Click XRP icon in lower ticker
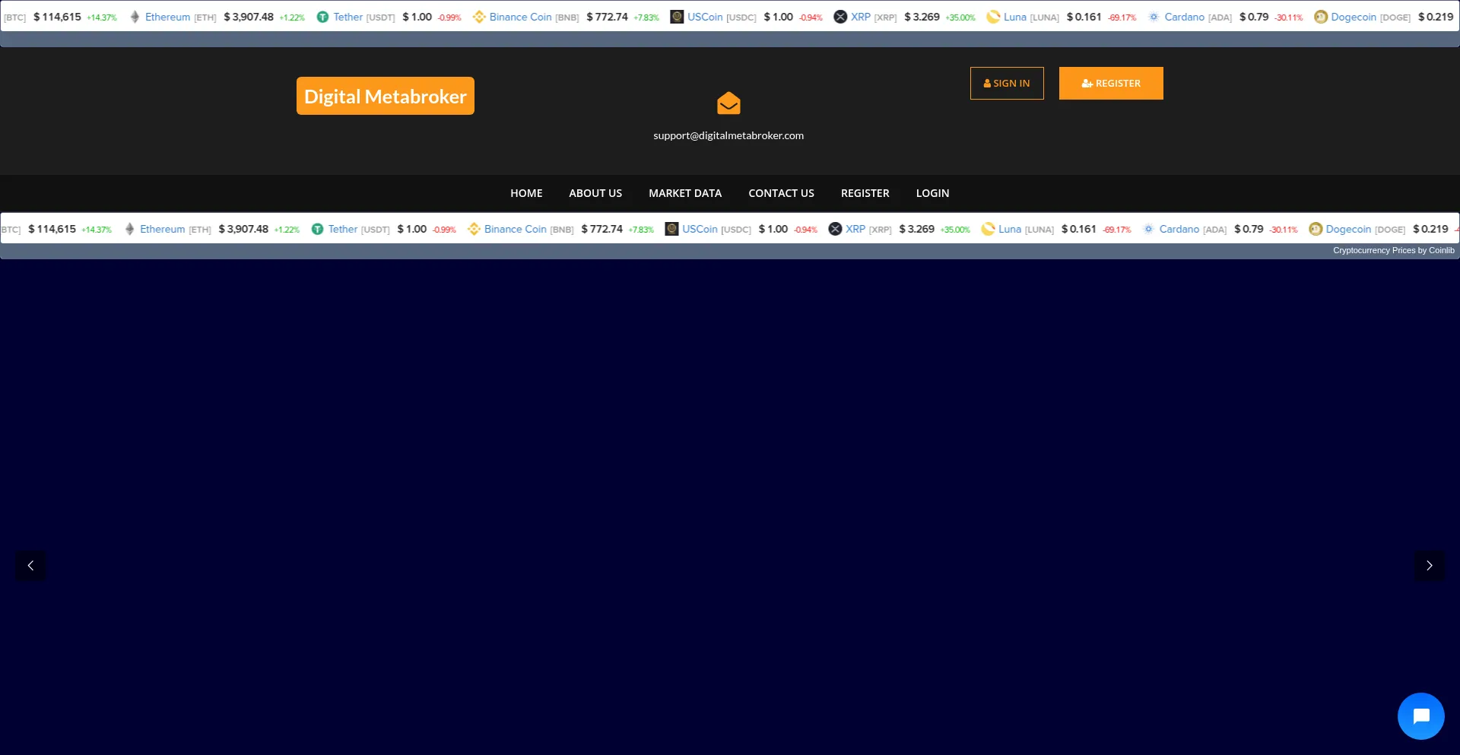This screenshot has width=1460, height=755. pyautogui.click(x=835, y=229)
